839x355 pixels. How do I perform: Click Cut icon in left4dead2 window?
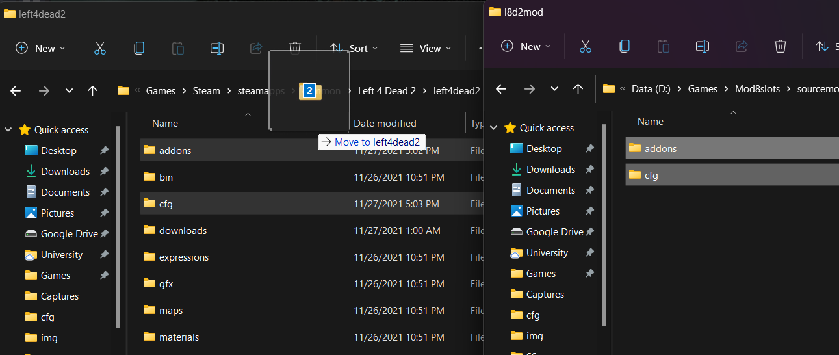[x=99, y=48]
